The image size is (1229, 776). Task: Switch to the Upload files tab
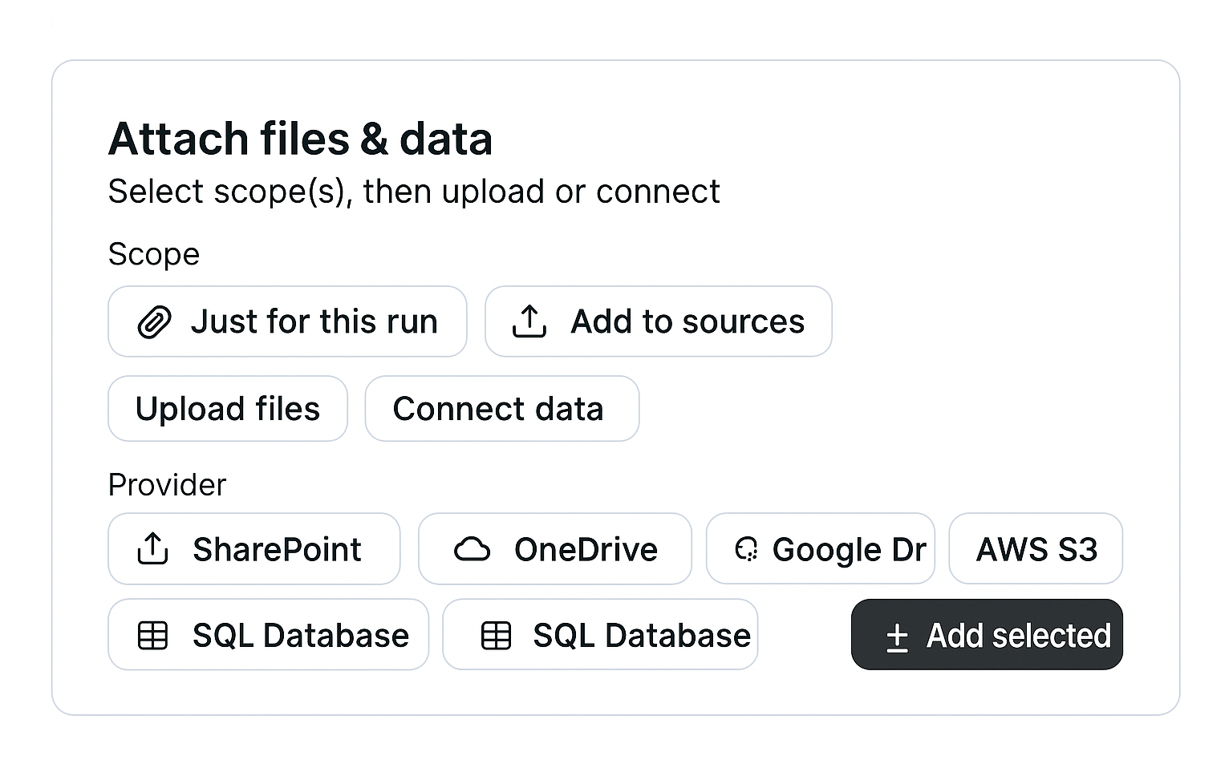pos(227,409)
